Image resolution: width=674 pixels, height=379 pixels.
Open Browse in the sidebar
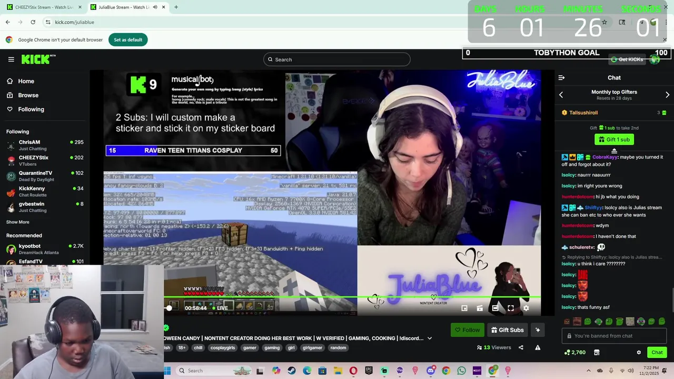[28, 95]
